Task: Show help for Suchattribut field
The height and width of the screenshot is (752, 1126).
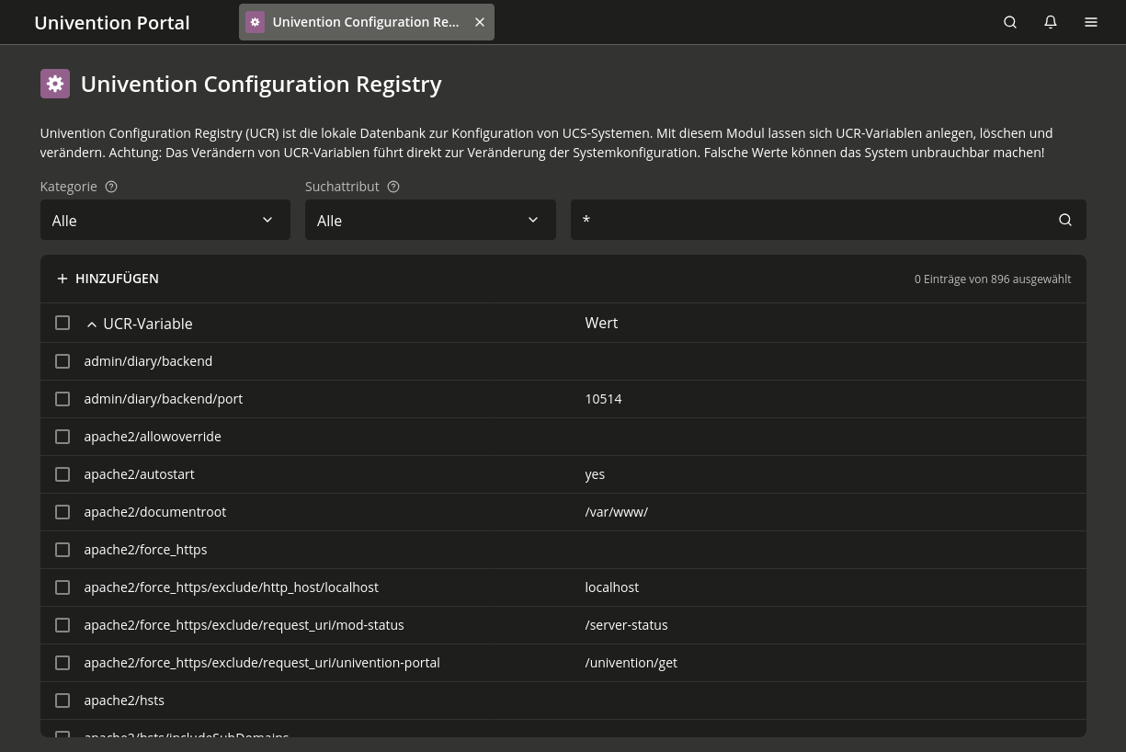Action: coord(393,187)
